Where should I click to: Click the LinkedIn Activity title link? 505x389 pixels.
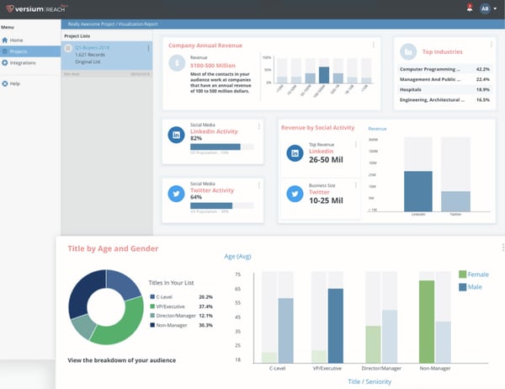(x=215, y=131)
